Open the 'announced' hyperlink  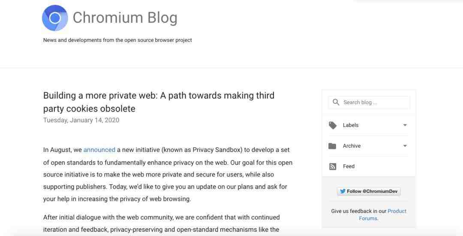coord(99,150)
